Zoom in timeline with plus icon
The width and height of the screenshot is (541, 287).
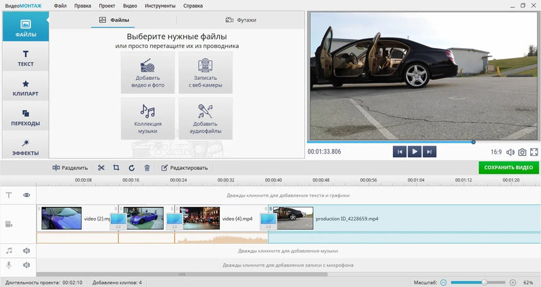click(x=513, y=282)
